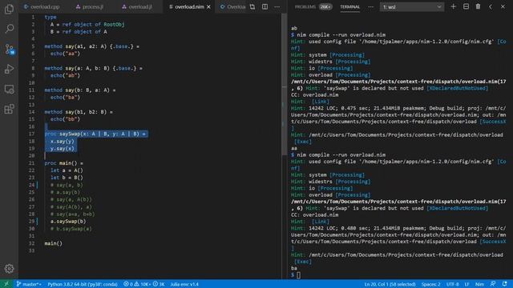Open Source Control view in activity bar
513x288 pixels.
click(9, 49)
